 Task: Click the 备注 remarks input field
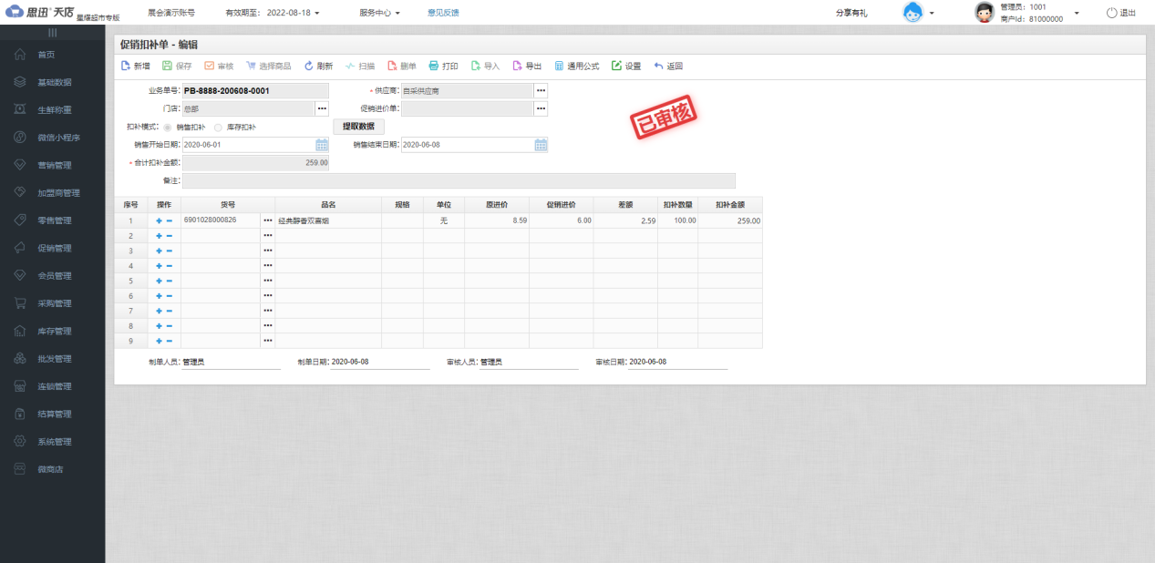pos(458,180)
